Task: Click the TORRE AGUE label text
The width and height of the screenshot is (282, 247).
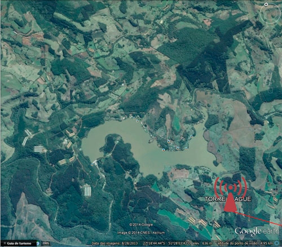Action: 228,199
